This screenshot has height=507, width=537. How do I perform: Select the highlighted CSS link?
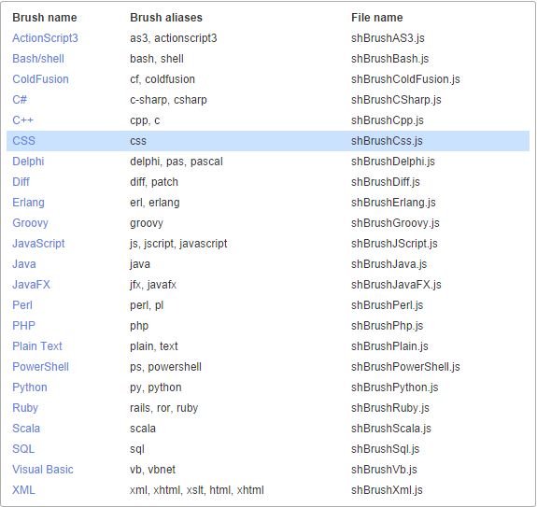23,141
